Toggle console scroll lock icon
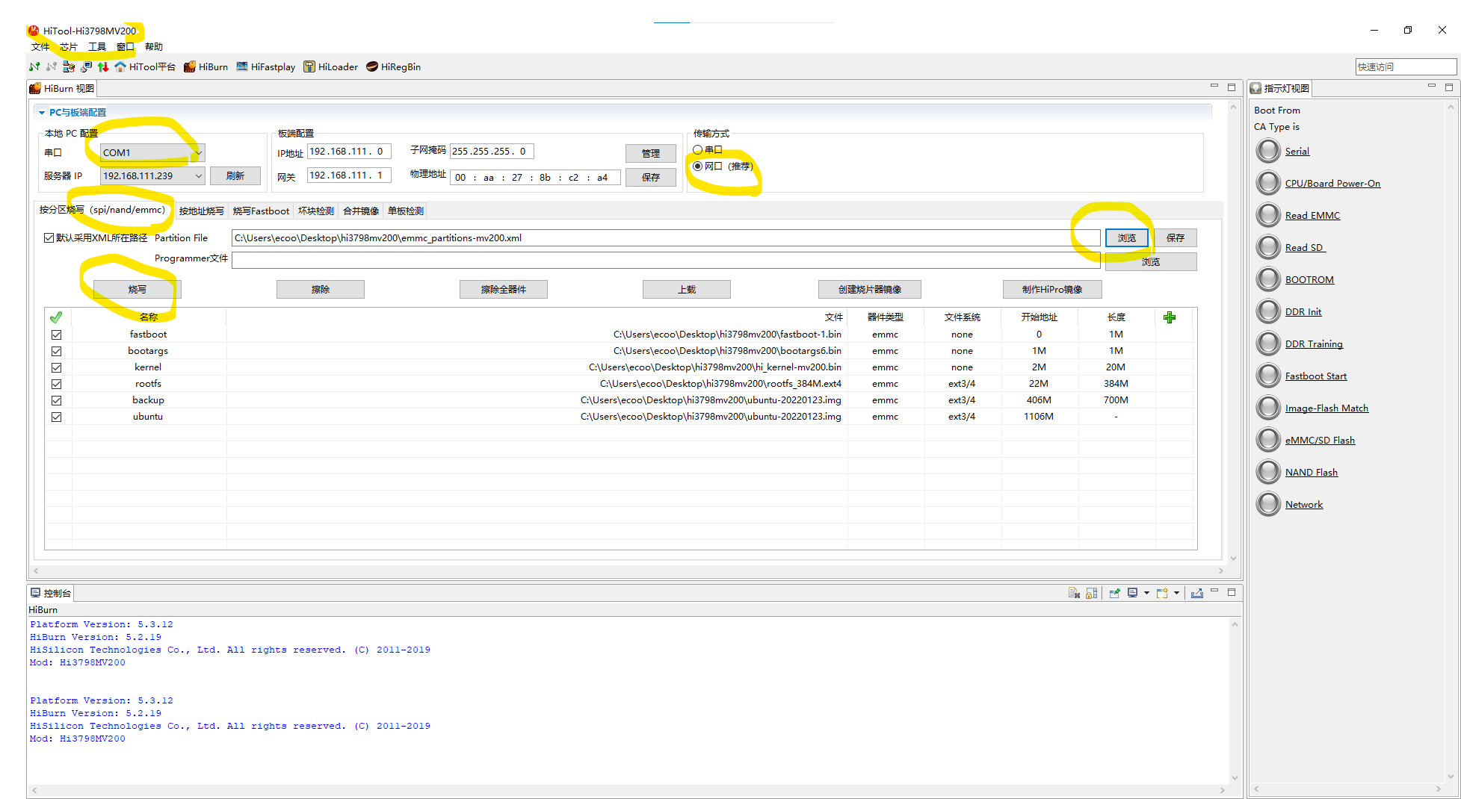This screenshot has width=1461, height=799. tap(1092, 593)
